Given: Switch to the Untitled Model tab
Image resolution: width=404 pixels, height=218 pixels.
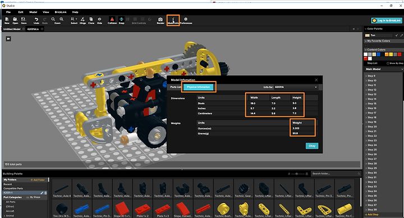Looking at the screenshot, I should [x=12, y=29].
